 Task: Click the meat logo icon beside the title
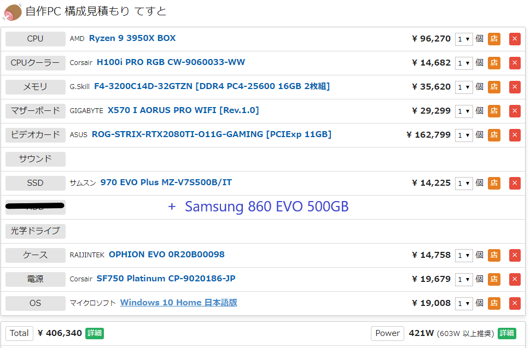point(13,12)
